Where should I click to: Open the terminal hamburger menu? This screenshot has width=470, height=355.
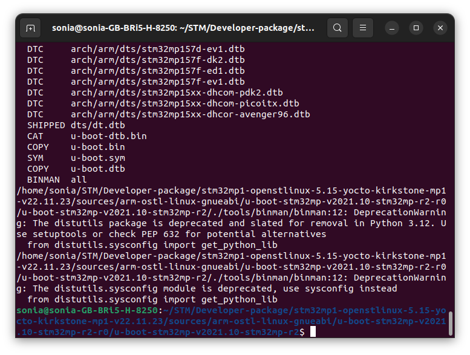(363, 28)
